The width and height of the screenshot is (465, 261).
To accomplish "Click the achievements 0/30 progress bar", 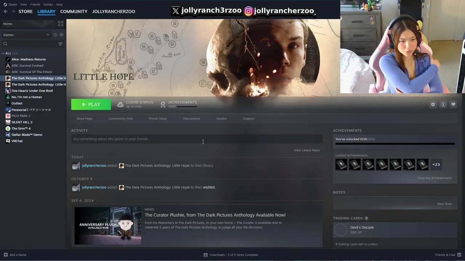I will [x=395, y=144].
